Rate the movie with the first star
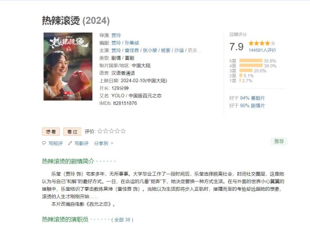Viewport: 310px width, 226px height. [100, 131]
